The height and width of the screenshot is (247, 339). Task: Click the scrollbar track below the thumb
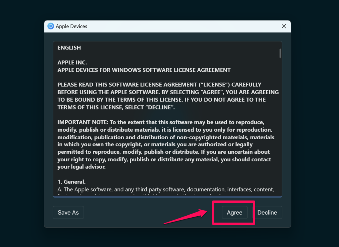pyautogui.click(x=280, y=132)
